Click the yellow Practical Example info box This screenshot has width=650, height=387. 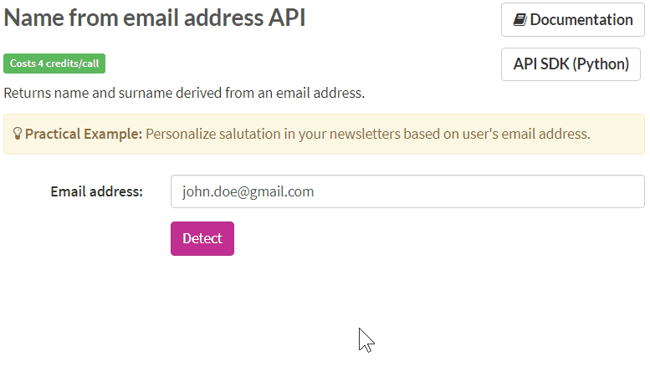coord(325,135)
